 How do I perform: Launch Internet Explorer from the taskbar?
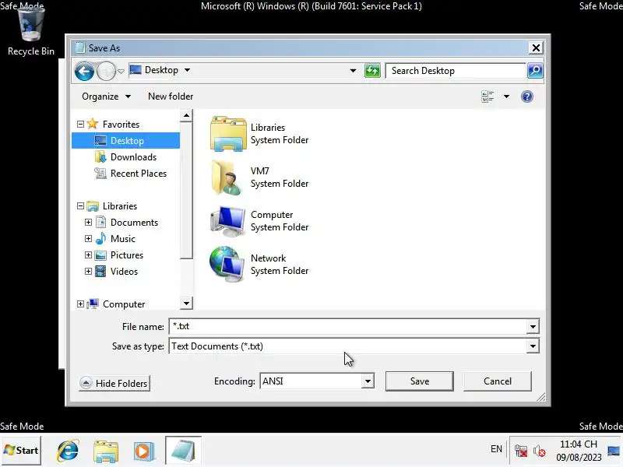(x=68, y=451)
